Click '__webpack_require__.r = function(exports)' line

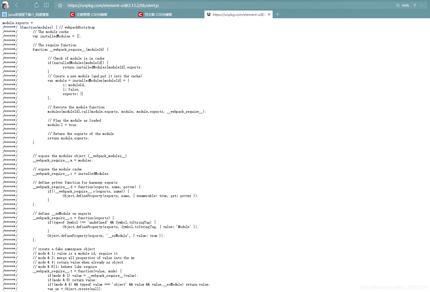tap(73, 218)
